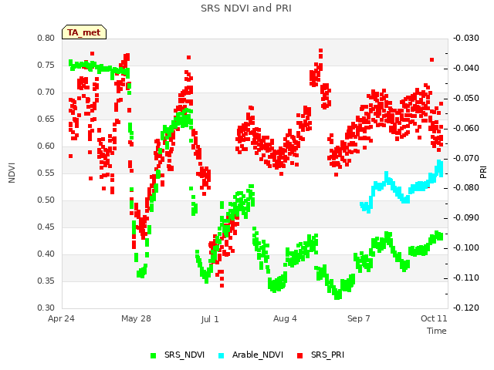Screen dimensions: 494x370
Task: Click the Time axis label
Action: pyautogui.click(x=437, y=331)
